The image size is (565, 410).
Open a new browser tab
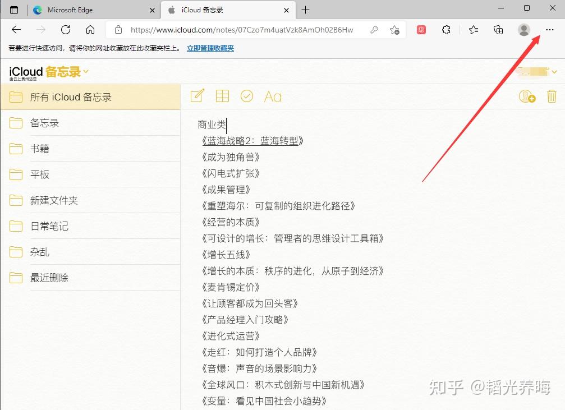(305, 10)
